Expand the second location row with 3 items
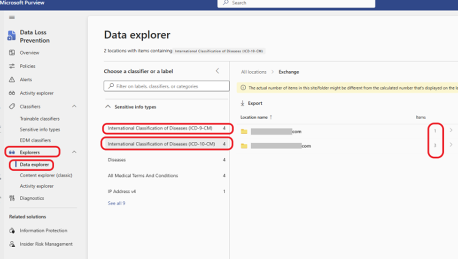Screen dimensions: 458x259 [x=450, y=145]
